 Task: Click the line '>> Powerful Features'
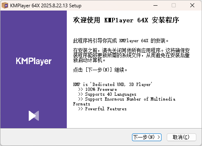tap(102, 109)
